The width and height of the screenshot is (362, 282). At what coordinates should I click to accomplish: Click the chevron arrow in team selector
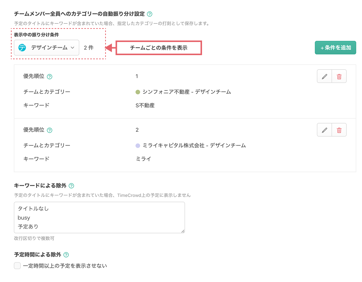click(72, 48)
